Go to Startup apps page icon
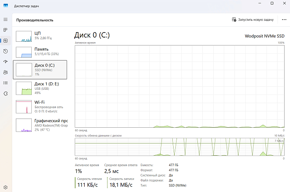 (x=5, y=62)
